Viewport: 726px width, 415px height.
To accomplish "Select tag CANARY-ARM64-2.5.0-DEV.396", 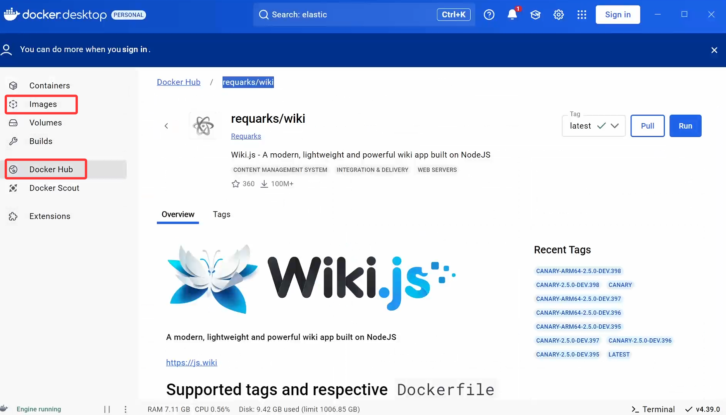I will point(578,313).
